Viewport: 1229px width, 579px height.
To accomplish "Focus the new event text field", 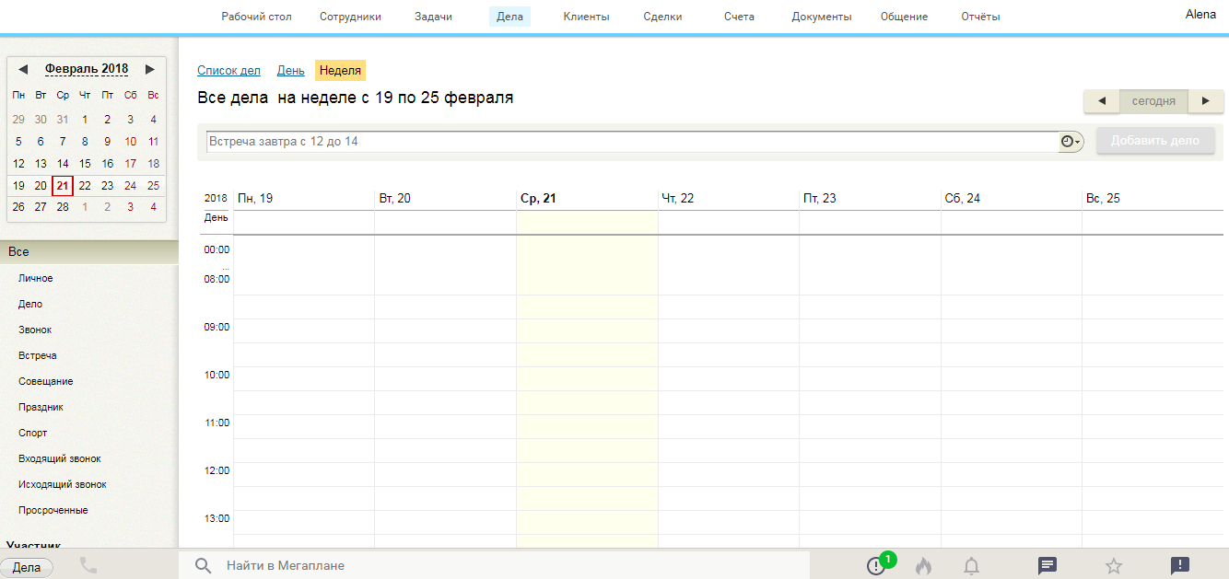I will [633, 142].
